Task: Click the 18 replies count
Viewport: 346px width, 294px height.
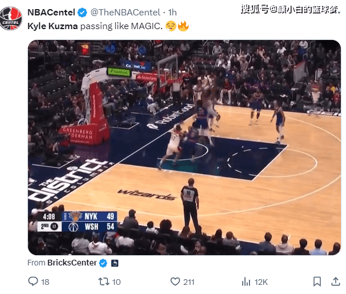Action: [x=45, y=282]
